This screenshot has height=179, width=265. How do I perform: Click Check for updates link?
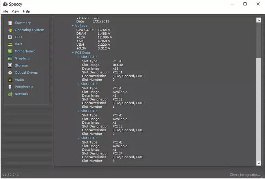point(245,175)
